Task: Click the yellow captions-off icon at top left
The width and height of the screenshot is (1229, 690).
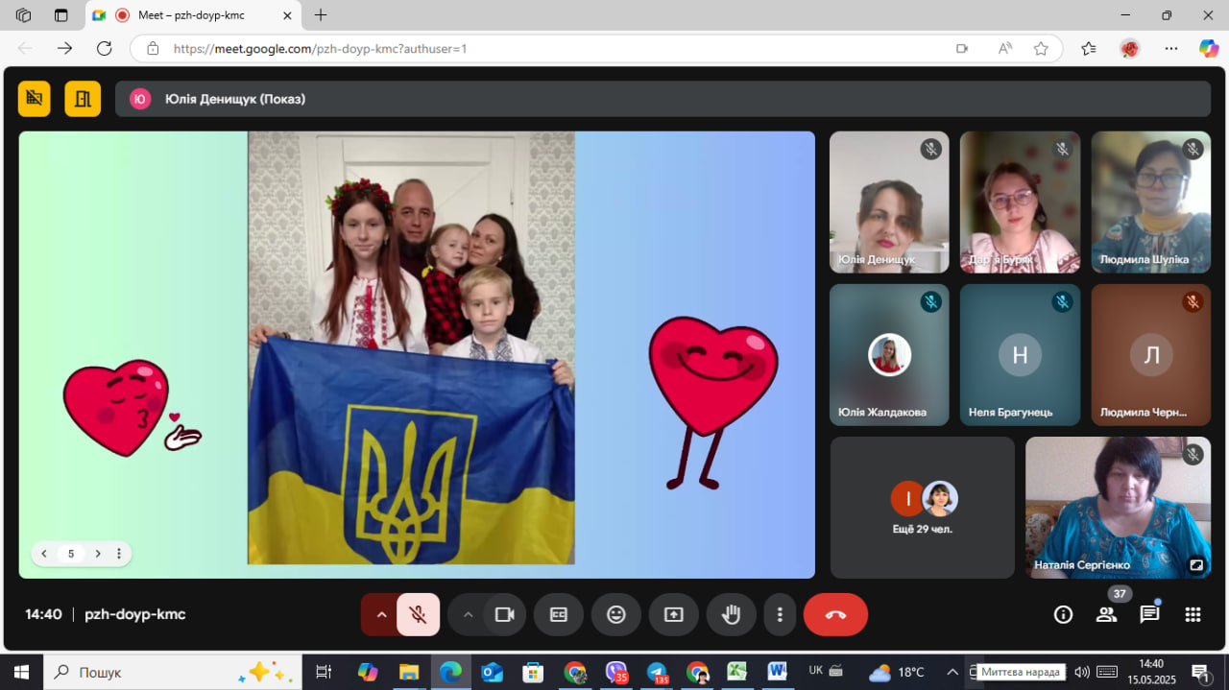Action: (x=35, y=98)
